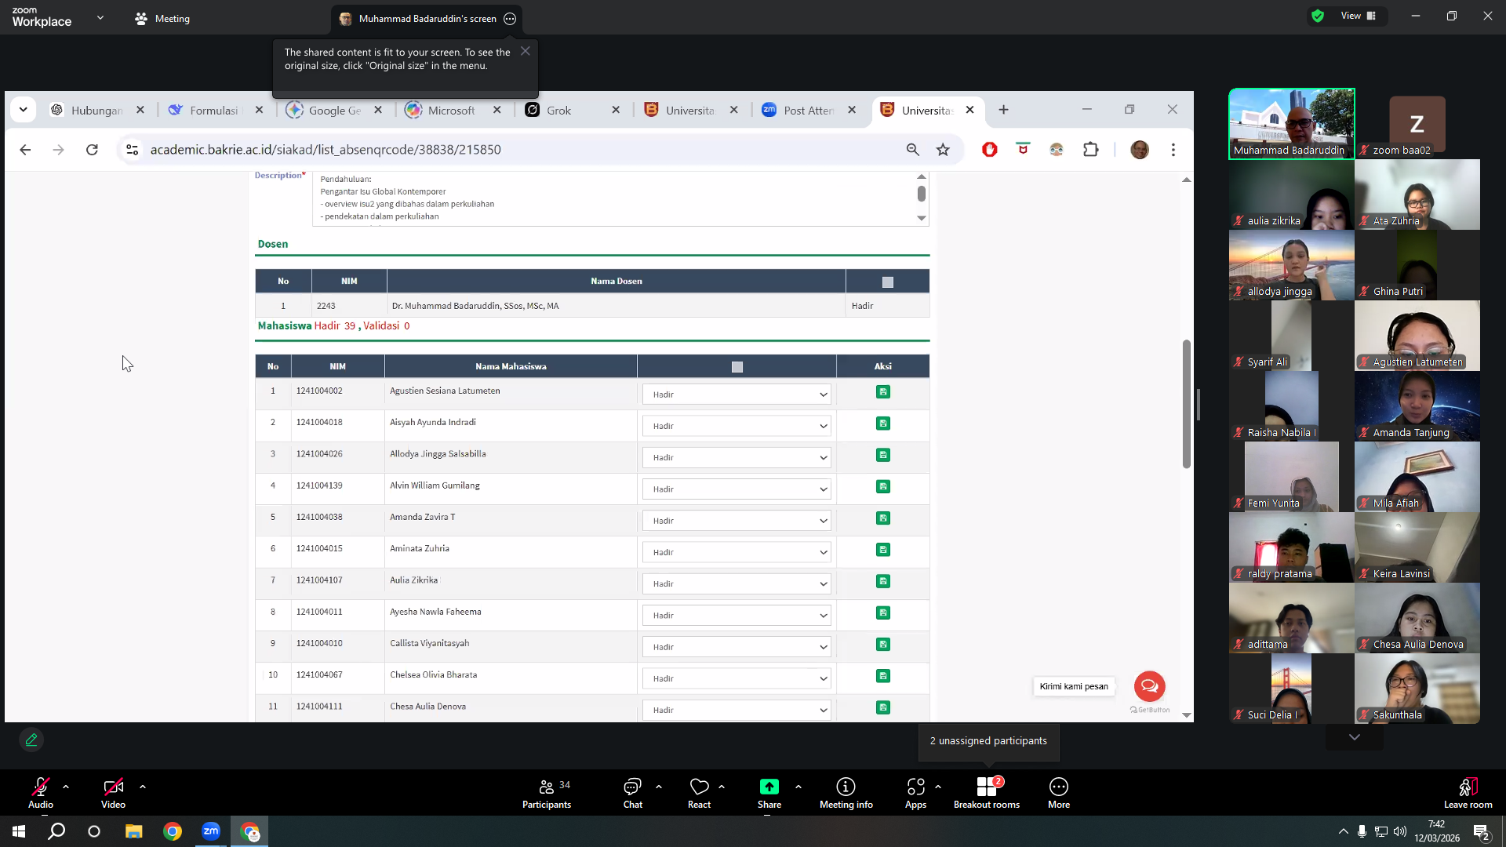1506x847 pixels.
Task: Toggle the Mahasiswa table header checkbox
Action: point(737,367)
